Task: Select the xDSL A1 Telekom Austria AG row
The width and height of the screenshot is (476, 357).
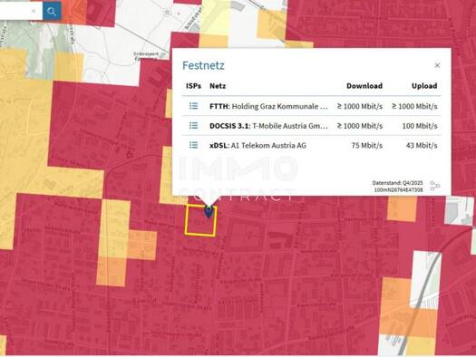Action: click(x=312, y=145)
